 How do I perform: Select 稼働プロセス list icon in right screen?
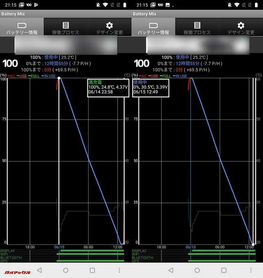[x=197, y=27]
